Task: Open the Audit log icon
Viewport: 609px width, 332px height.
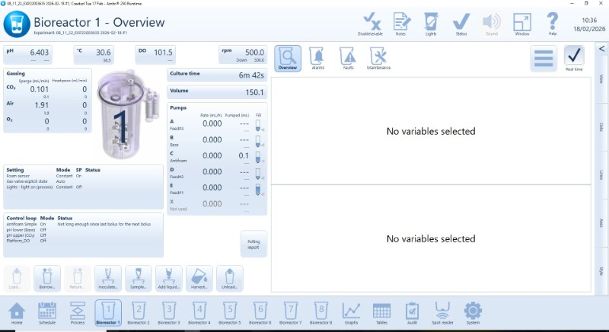Action: tap(412, 312)
